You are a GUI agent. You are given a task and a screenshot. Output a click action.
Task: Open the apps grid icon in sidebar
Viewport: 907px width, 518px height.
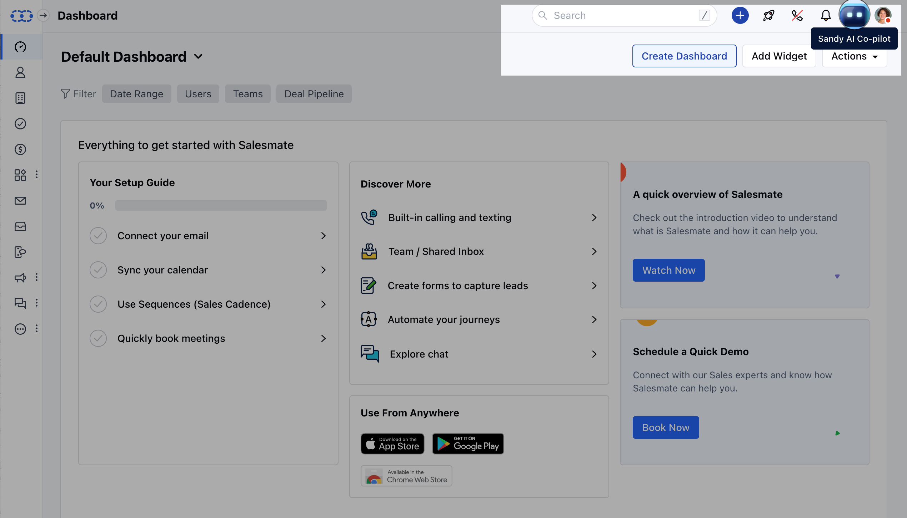pyautogui.click(x=20, y=175)
